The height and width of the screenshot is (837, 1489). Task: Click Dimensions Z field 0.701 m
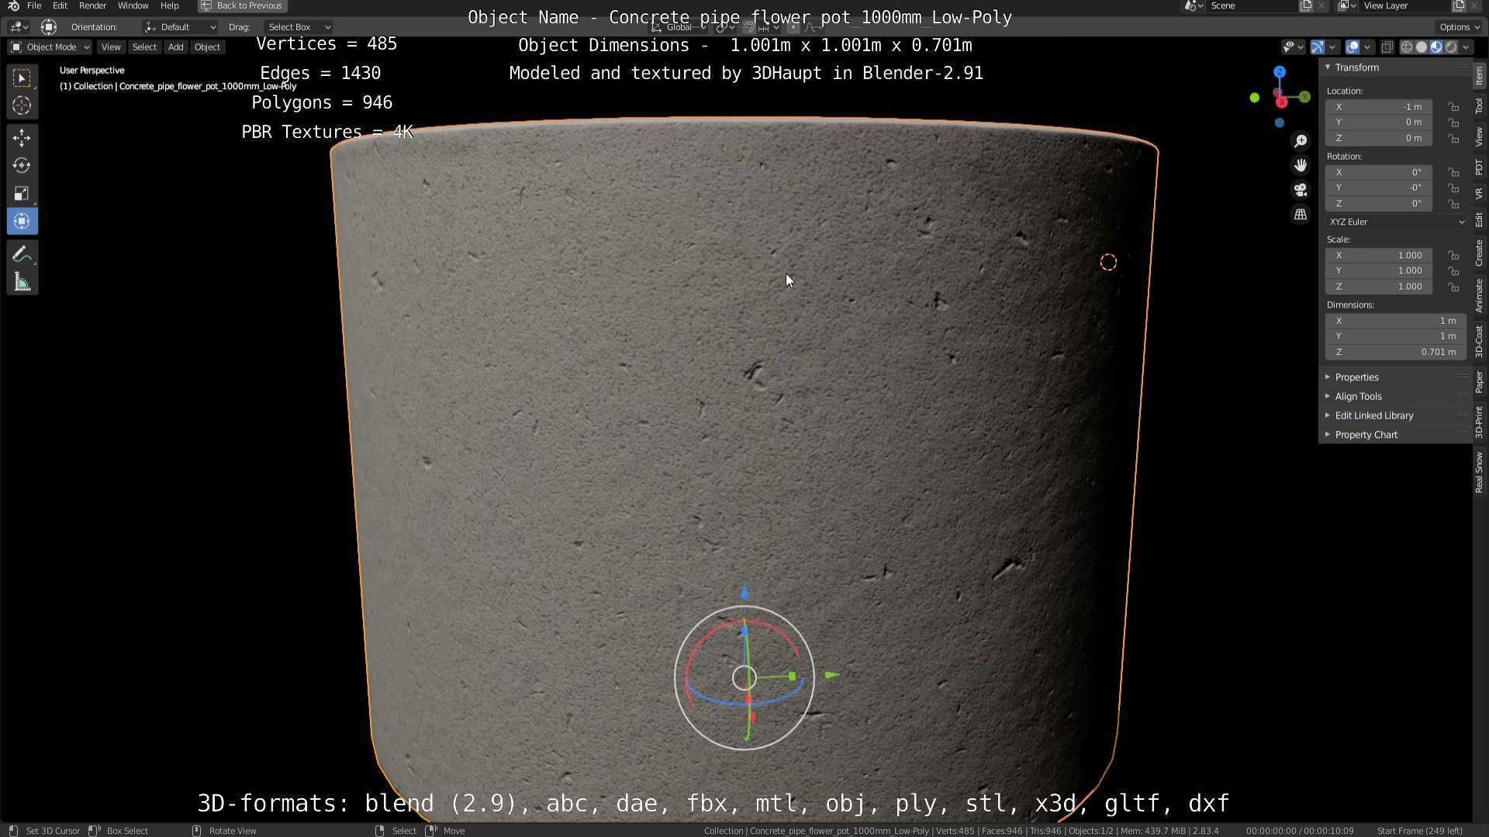1396,353
